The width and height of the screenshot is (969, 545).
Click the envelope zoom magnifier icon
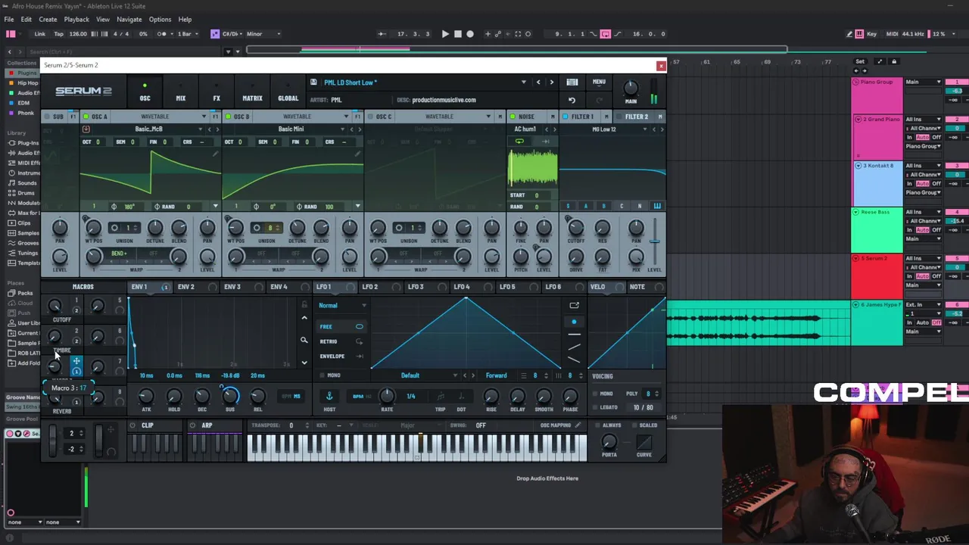(x=304, y=341)
